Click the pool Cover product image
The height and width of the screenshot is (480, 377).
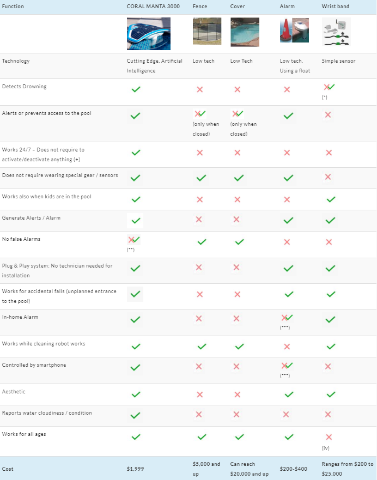(245, 32)
